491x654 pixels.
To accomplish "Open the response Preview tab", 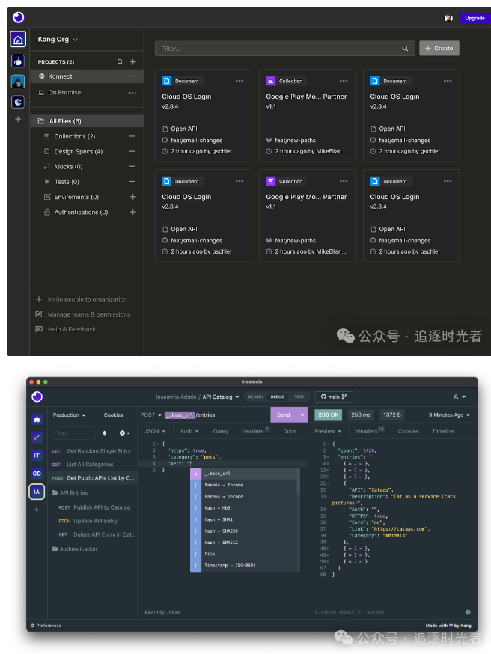I will [x=328, y=431].
